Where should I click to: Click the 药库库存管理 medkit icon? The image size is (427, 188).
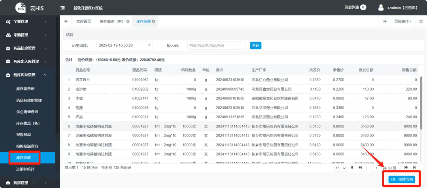(x=8, y=75)
